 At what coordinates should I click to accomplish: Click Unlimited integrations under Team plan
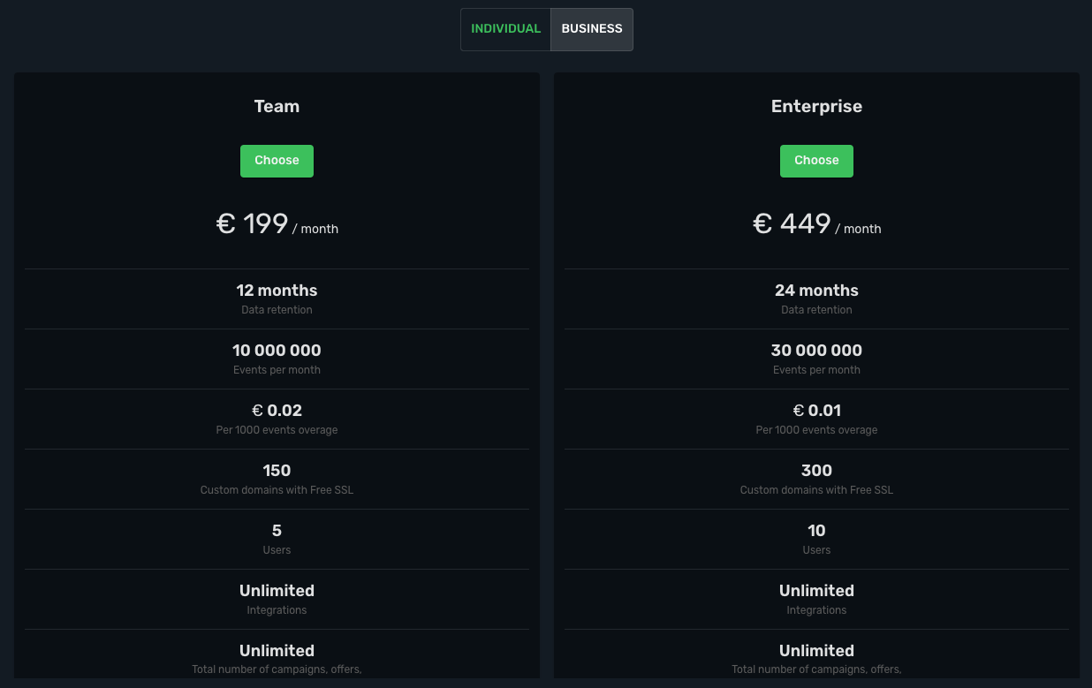277,590
